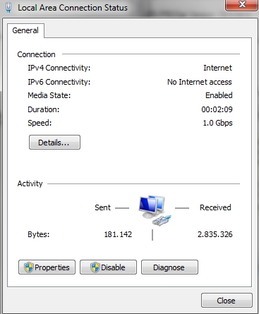This screenshot has width=259, height=314.
Task: Click the Duration value 00:02:09
Action: [x=217, y=109]
